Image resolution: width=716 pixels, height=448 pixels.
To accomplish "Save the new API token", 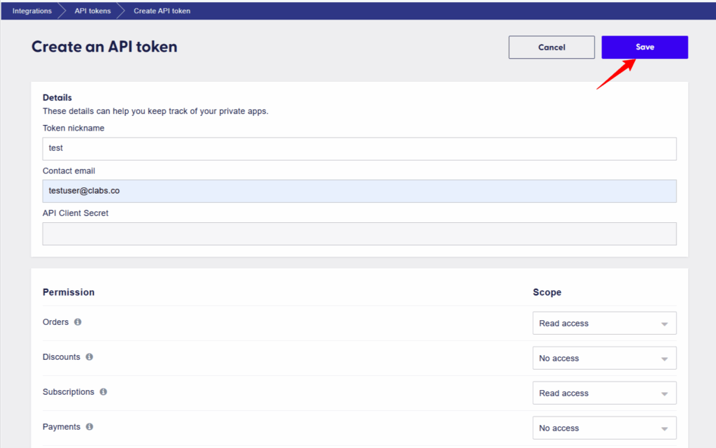I will [644, 47].
